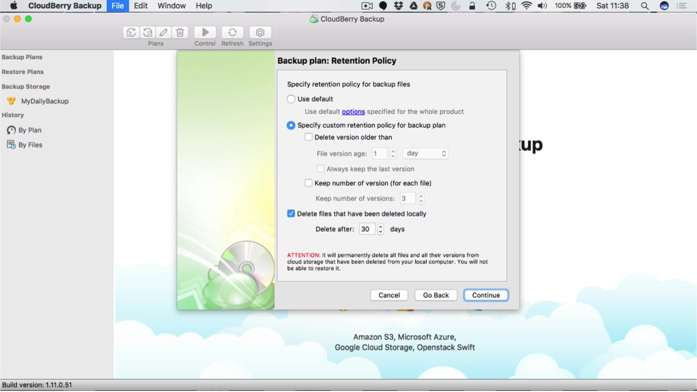Viewport: 697px width, 392px height.
Task: Open the Wi-Fi menu bar icon
Action: 527,6
